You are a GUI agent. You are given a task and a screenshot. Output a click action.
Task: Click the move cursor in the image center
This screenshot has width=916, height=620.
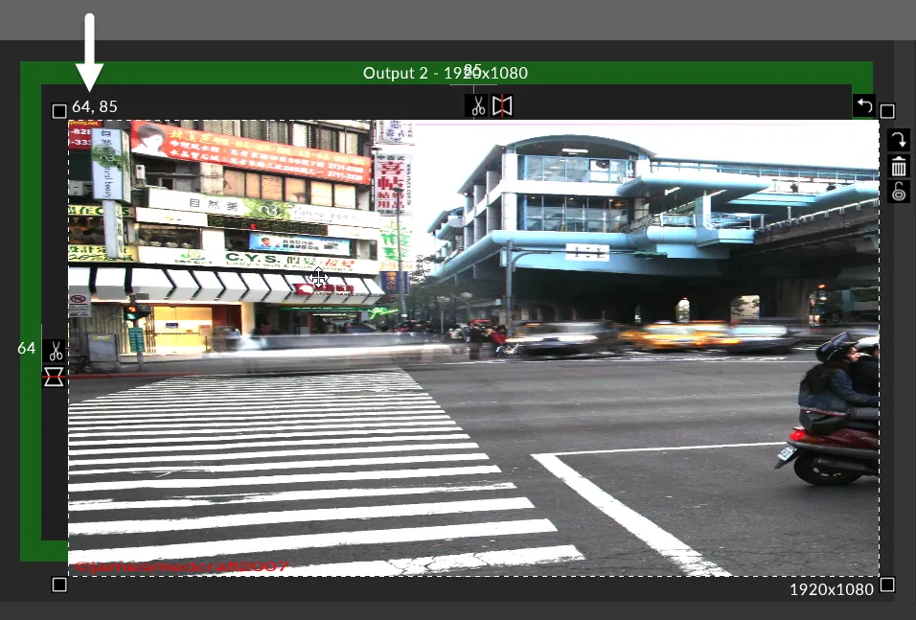[319, 279]
